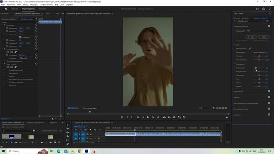Adjust the Temperature slider in Lumetri
Image resolution: width=274 pixels, height=154 pixels.
pyautogui.click(x=259, y=52)
